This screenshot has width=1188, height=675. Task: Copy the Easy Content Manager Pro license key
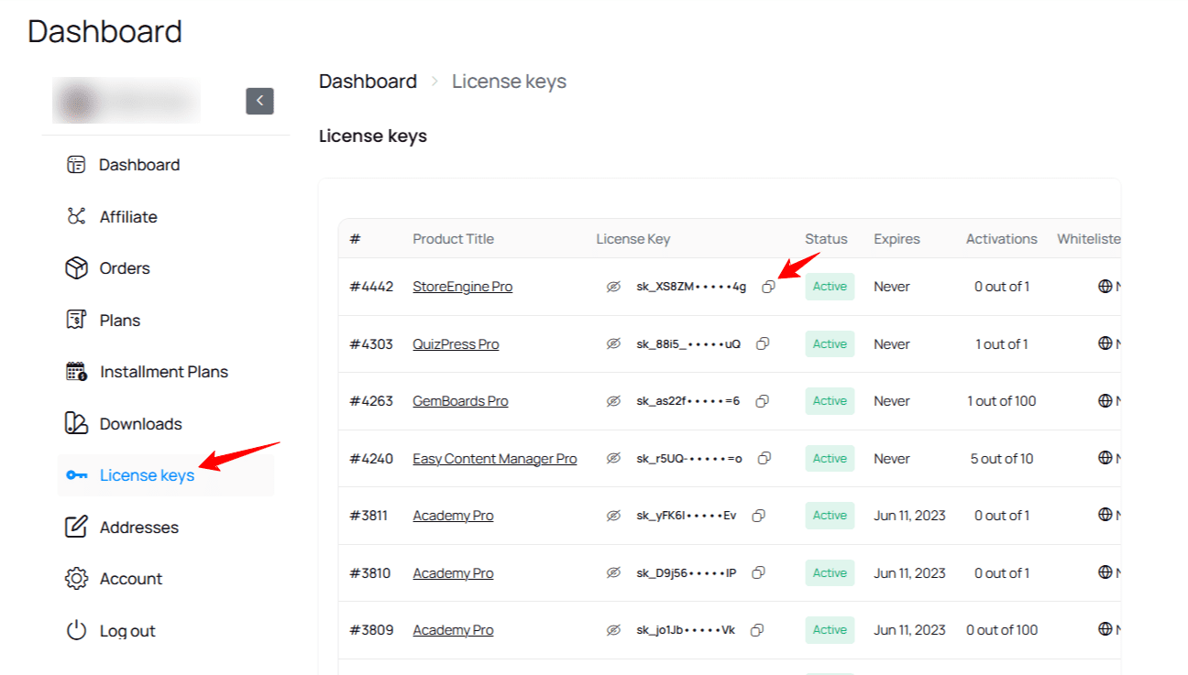click(x=764, y=459)
